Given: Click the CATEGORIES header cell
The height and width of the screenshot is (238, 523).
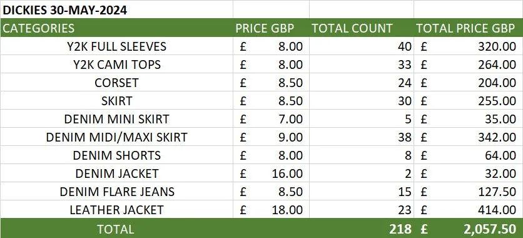Looking at the screenshot, I should coord(116,28).
